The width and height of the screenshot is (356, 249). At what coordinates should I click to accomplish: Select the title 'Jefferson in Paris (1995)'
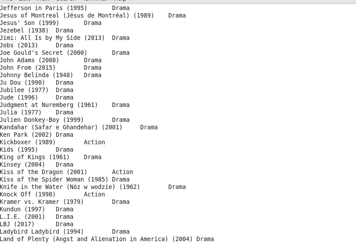coord(44,8)
